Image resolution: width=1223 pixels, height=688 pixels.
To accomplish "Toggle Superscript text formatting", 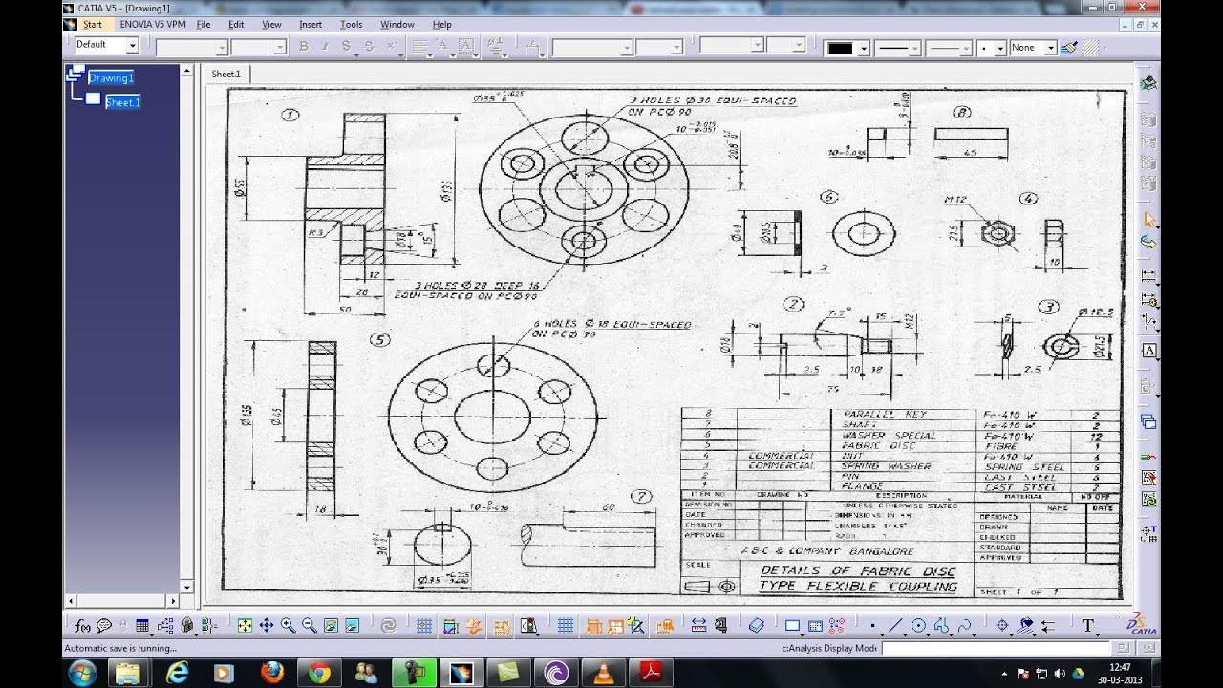I will coord(391,46).
